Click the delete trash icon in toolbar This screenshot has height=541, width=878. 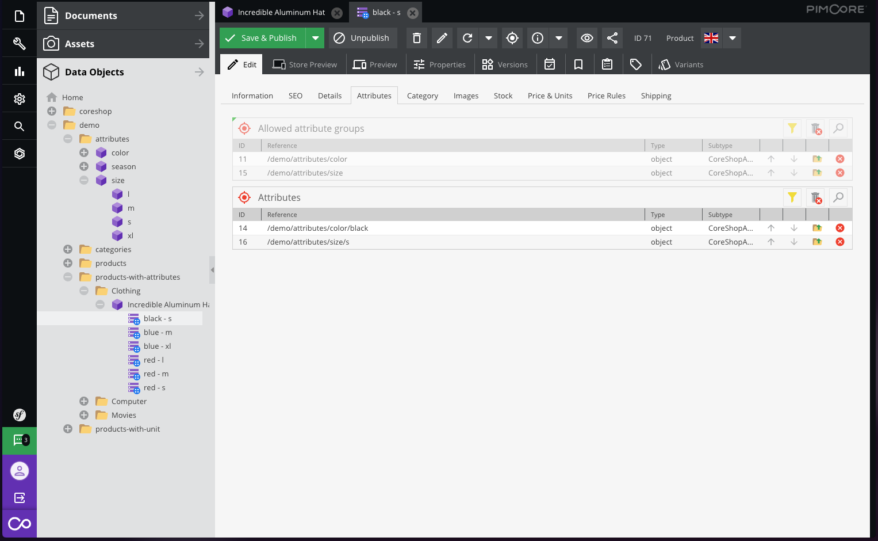[417, 38]
